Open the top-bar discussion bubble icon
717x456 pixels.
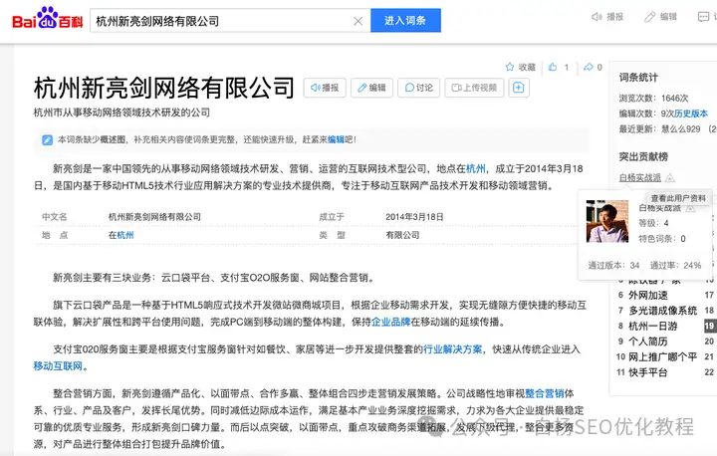[x=703, y=17]
